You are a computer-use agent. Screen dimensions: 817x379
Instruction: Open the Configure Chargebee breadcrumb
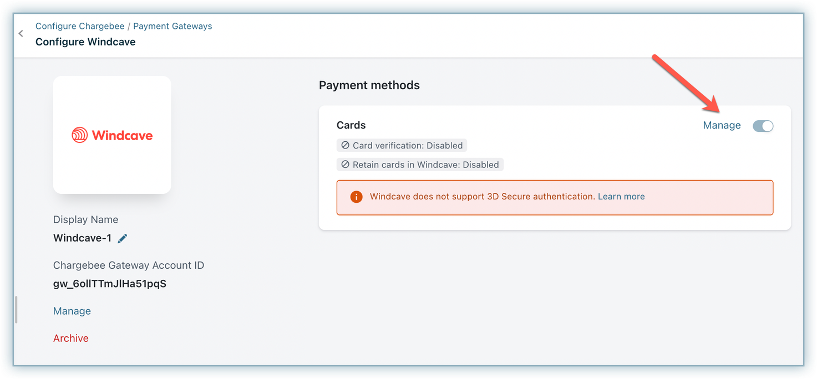(80, 26)
